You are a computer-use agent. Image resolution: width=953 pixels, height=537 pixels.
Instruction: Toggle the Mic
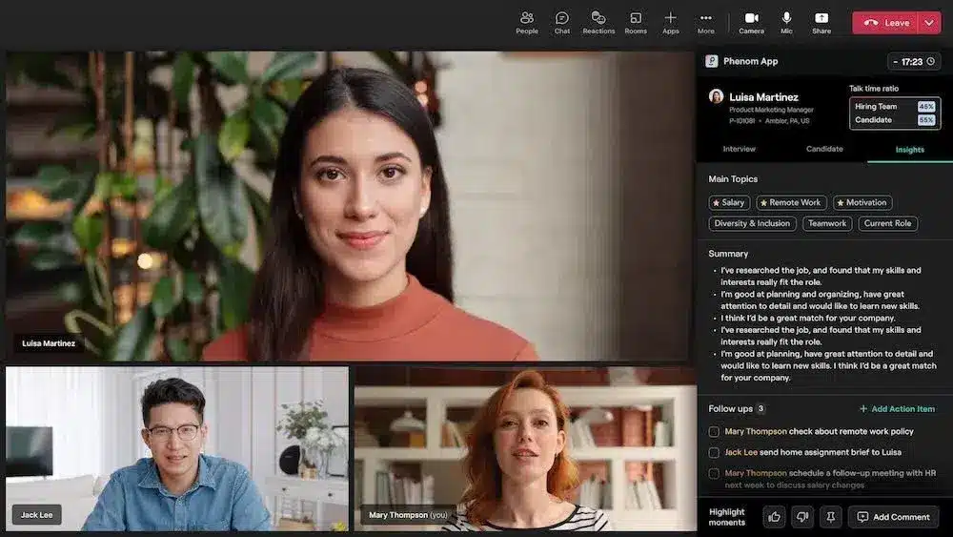pyautogui.click(x=786, y=23)
